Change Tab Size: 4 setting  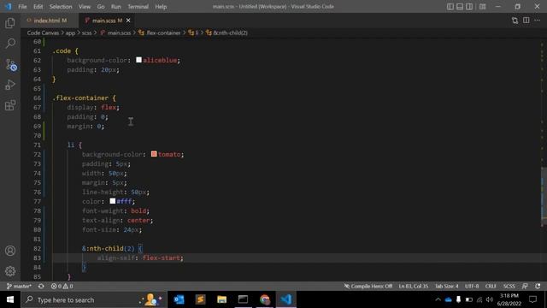point(446,286)
